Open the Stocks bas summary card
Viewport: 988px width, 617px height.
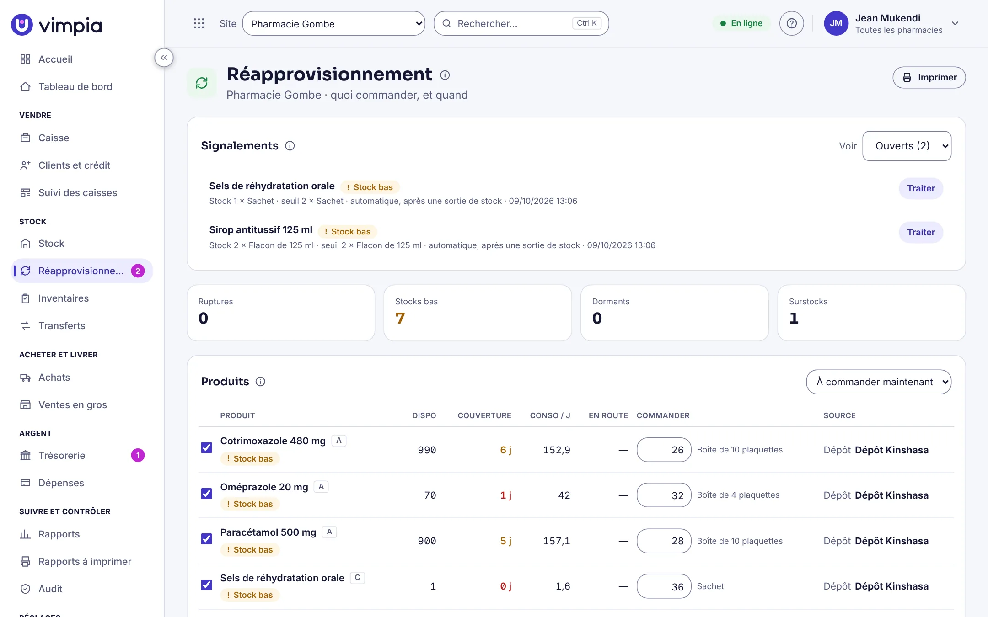[x=478, y=313]
